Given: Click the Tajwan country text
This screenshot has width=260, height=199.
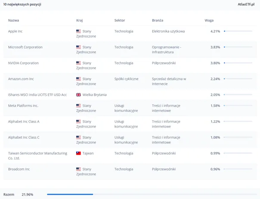Looking at the screenshot, I should pyautogui.click(x=88, y=153).
